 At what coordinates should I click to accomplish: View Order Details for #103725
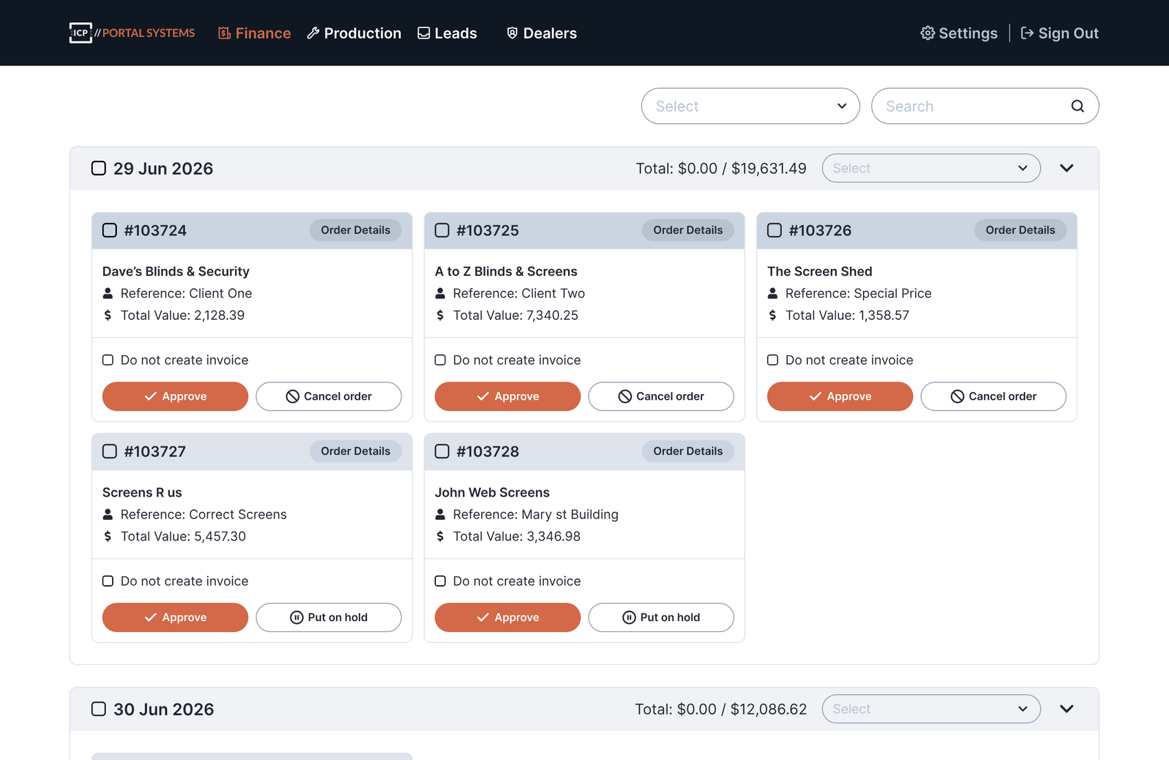coord(688,230)
